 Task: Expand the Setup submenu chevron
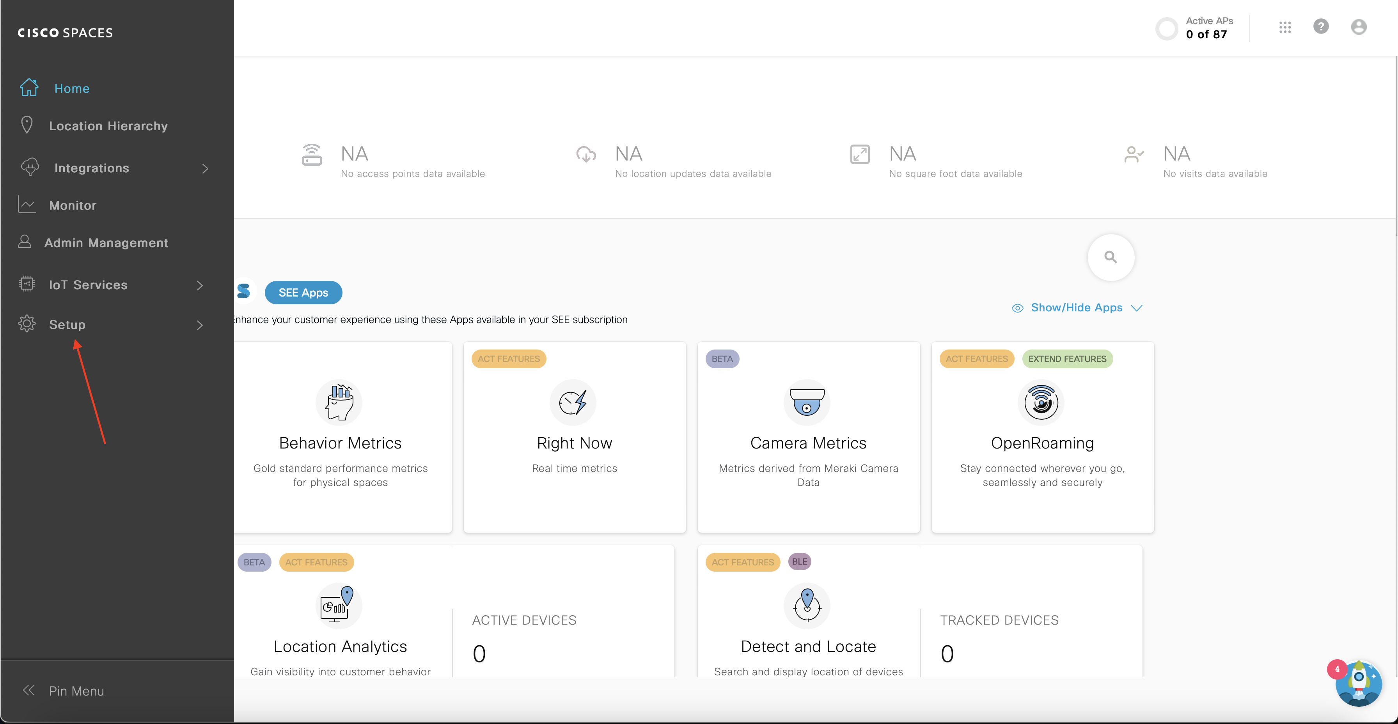pyautogui.click(x=200, y=325)
